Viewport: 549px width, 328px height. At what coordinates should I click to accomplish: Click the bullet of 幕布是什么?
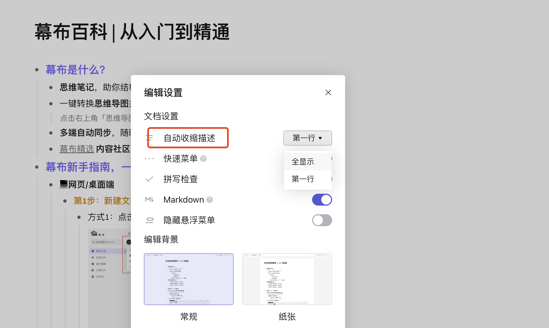click(37, 70)
